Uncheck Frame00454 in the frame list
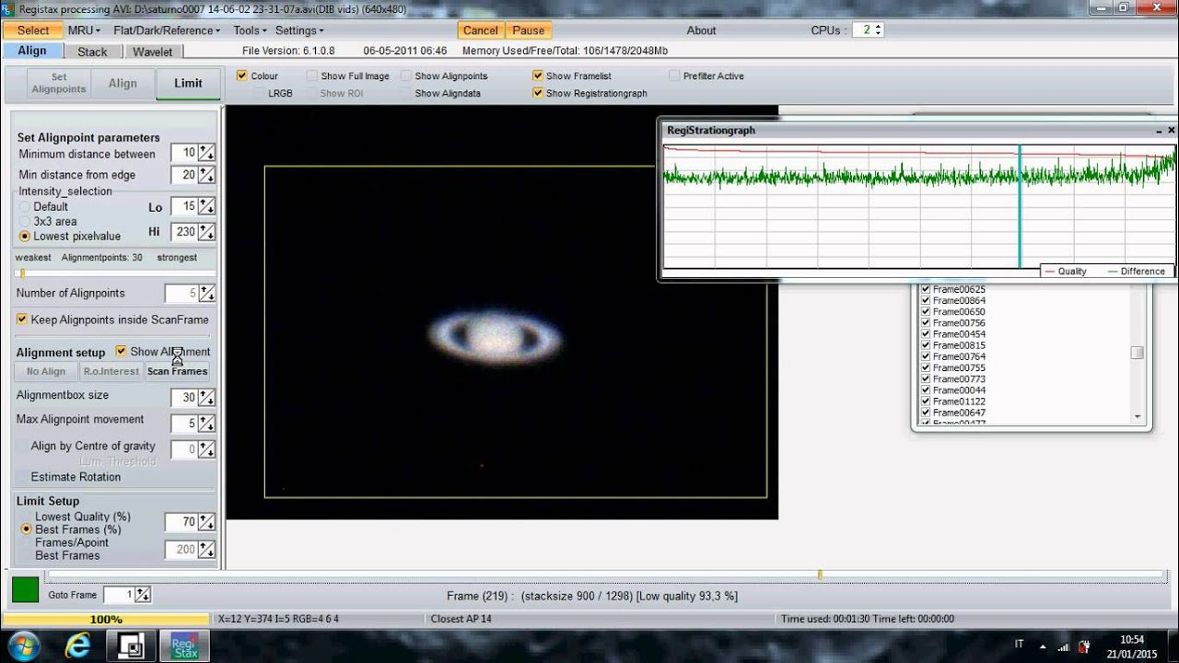Viewport: 1179px width, 663px height. pos(926,334)
